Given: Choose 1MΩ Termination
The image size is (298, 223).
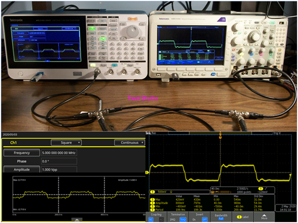Looking at the screenshot, I should click(173, 219).
